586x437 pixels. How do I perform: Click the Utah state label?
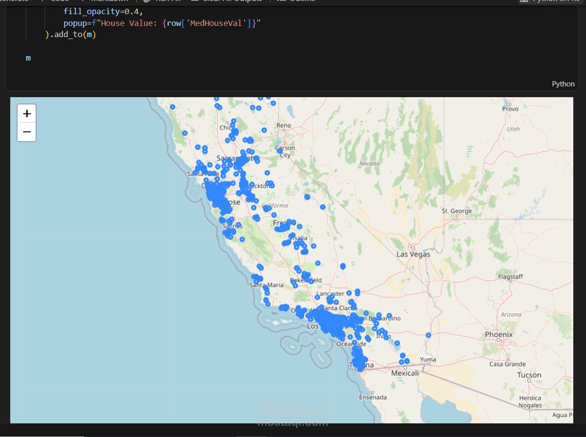tap(513, 129)
